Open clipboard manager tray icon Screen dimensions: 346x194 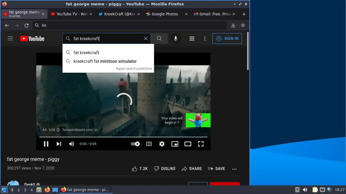coord(315,190)
